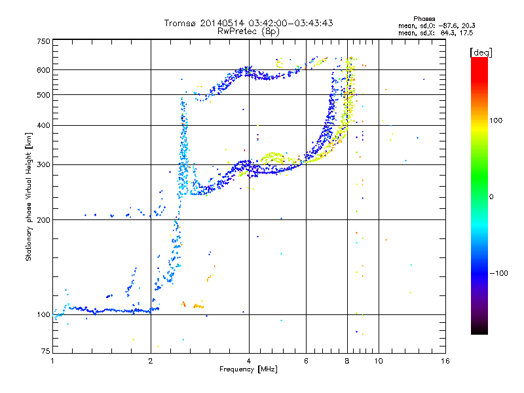Click the x-axis tick label '10'
524x393 pixels.
(379, 361)
